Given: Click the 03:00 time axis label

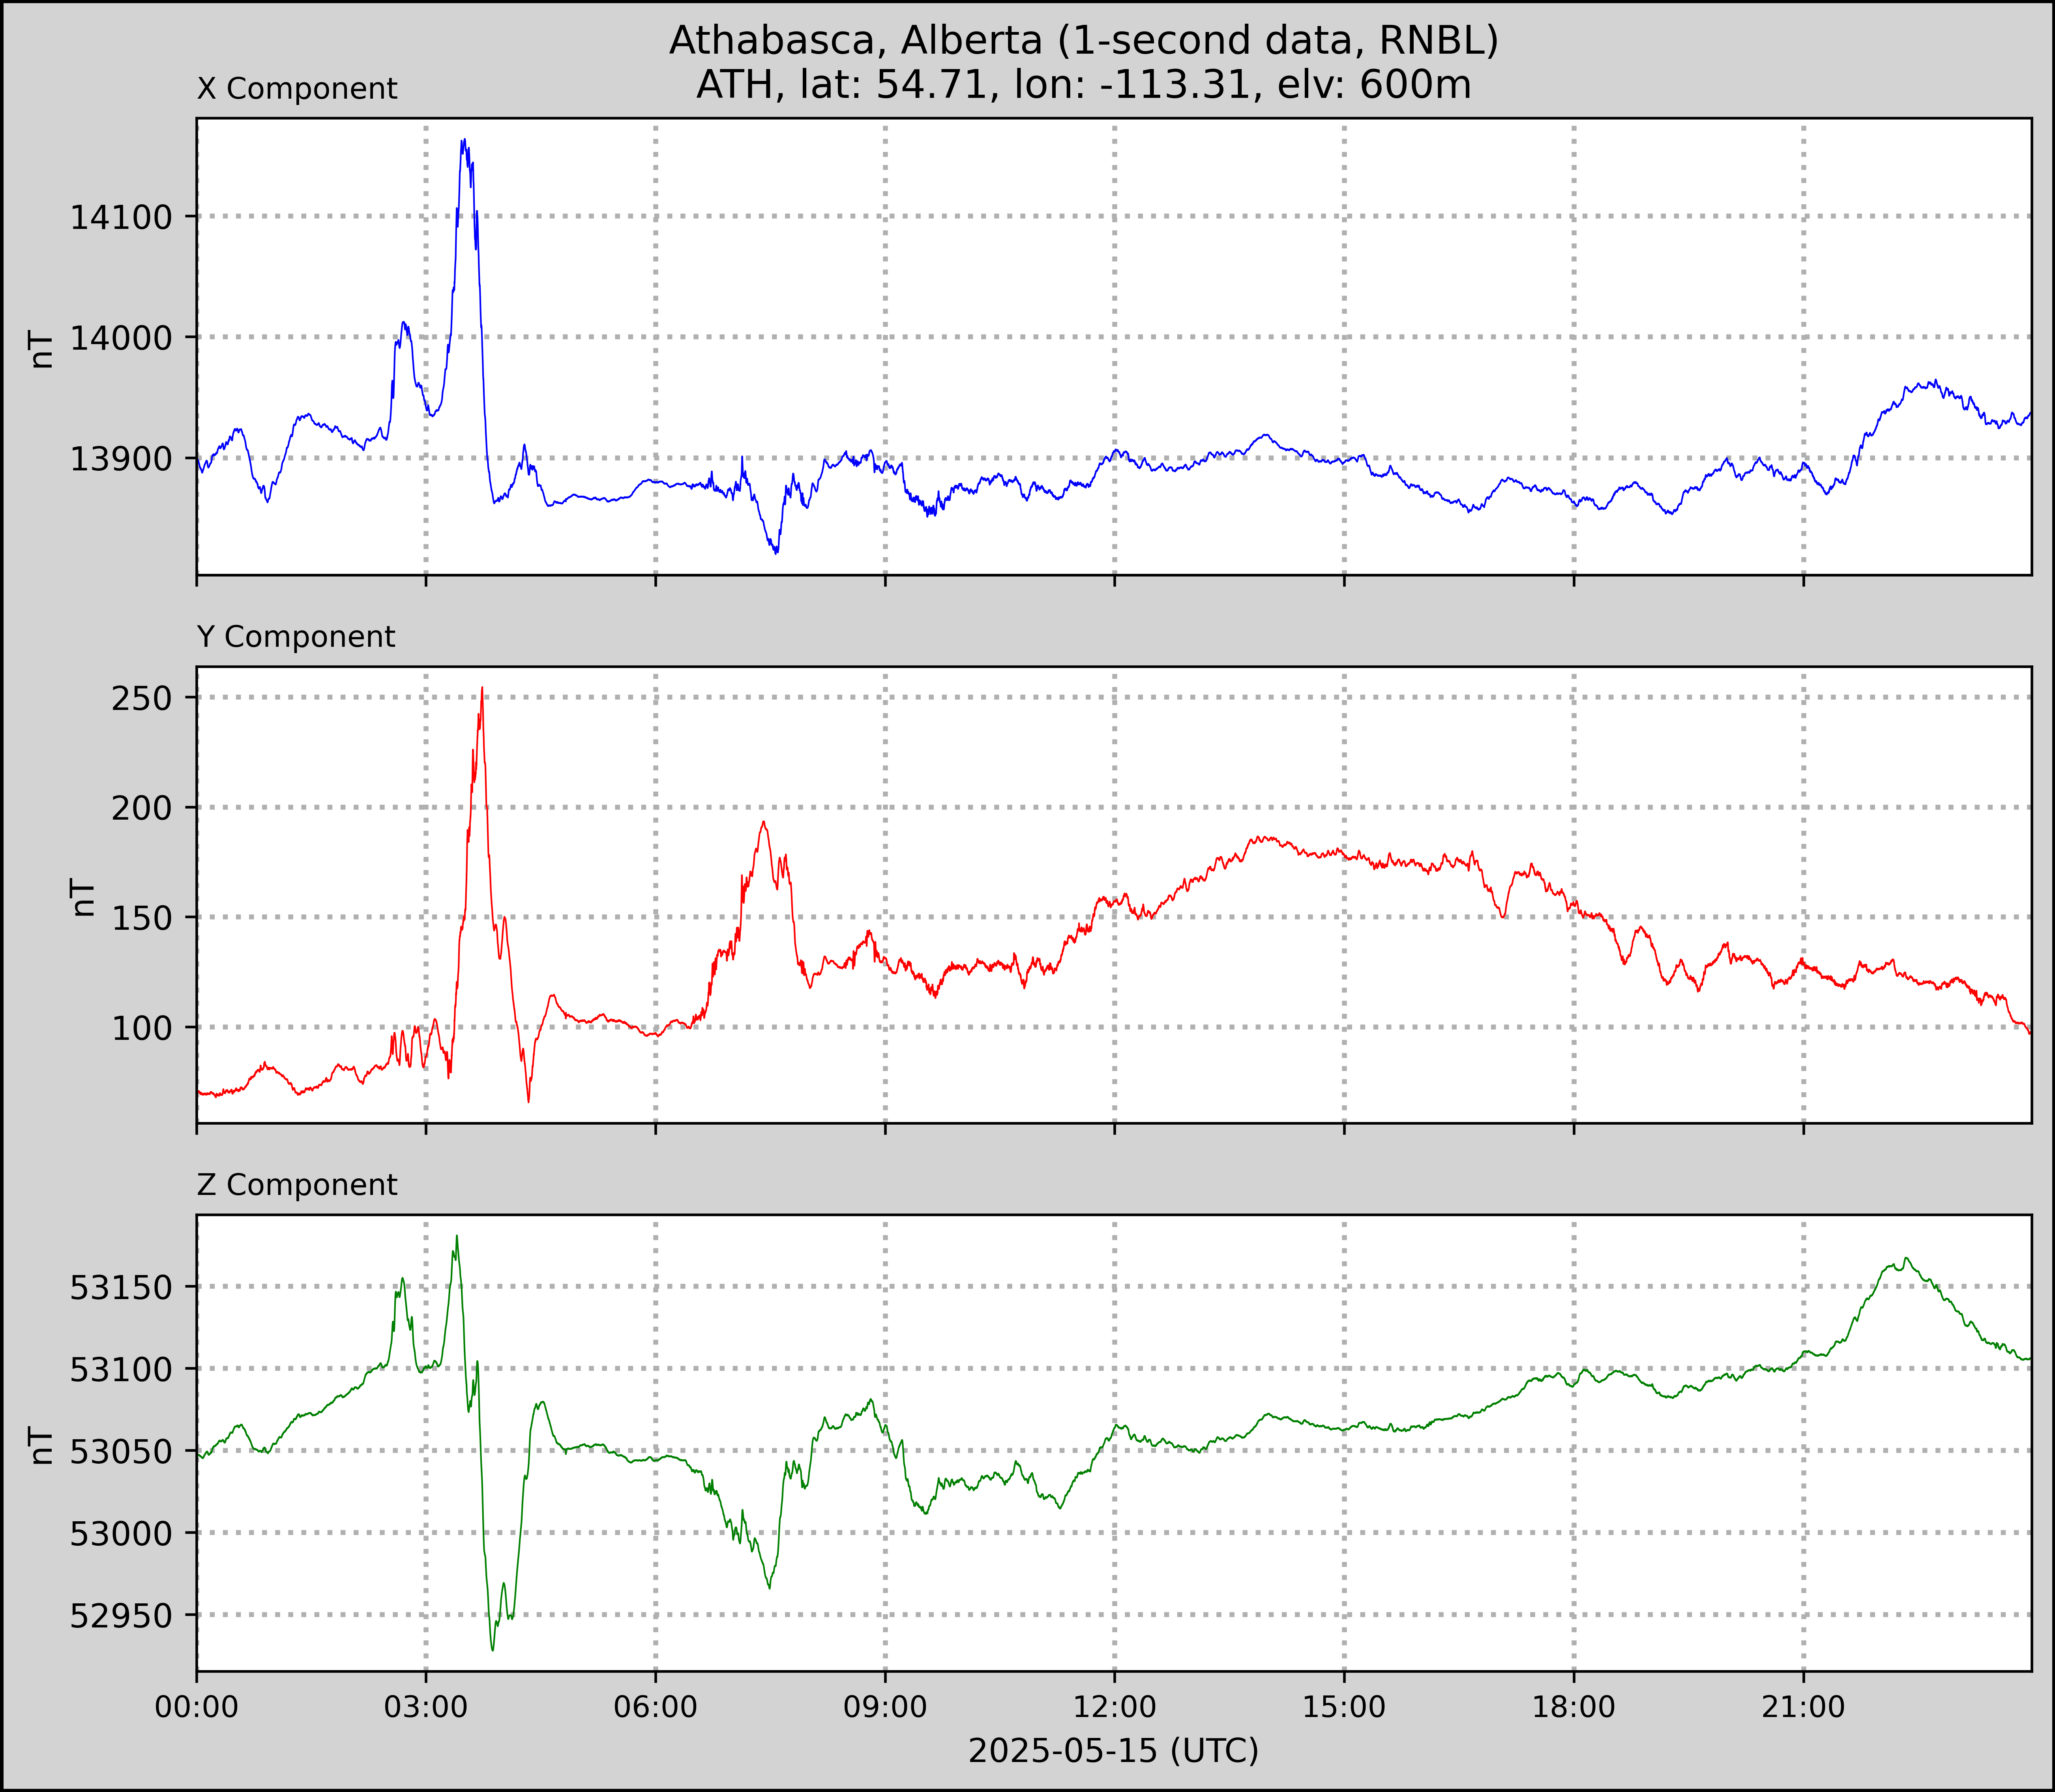Looking at the screenshot, I should click(426, 1707).
